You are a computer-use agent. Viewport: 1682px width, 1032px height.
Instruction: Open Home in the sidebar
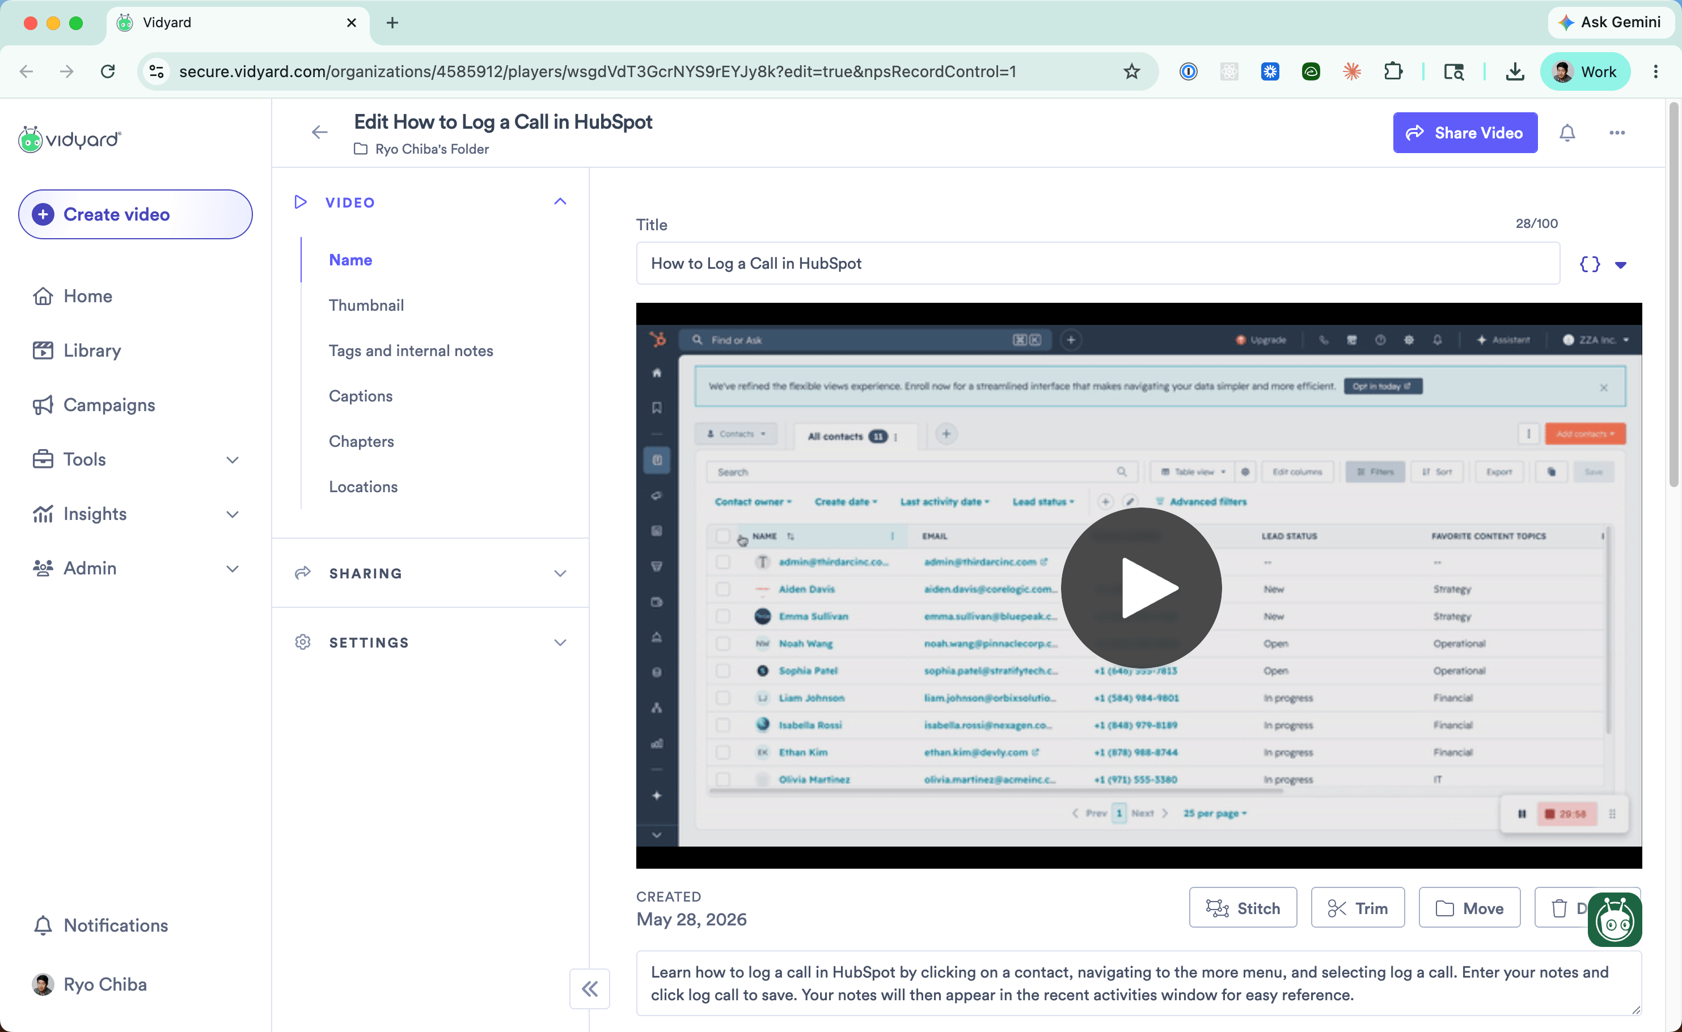click(x=87, y=296)
